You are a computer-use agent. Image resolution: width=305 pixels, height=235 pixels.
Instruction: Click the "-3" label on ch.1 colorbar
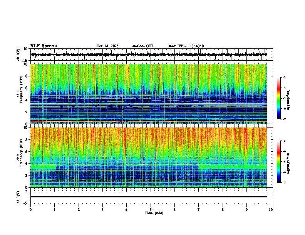click(x=284, y=78)
